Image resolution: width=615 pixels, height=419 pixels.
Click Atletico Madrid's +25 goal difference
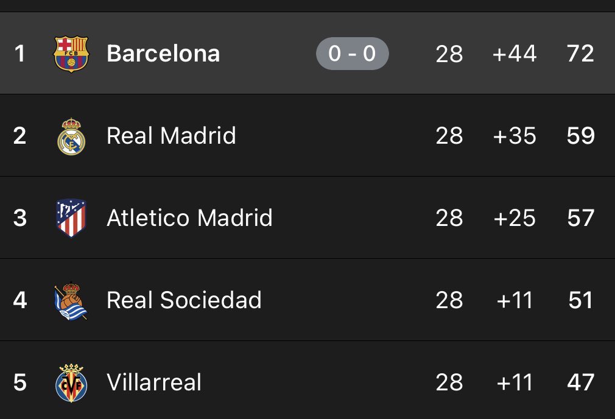point(515,218)
